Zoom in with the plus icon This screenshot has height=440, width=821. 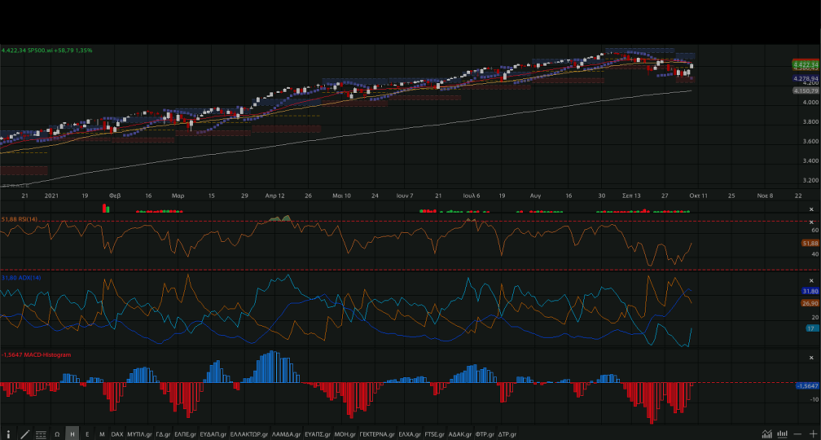pos(813,433)
